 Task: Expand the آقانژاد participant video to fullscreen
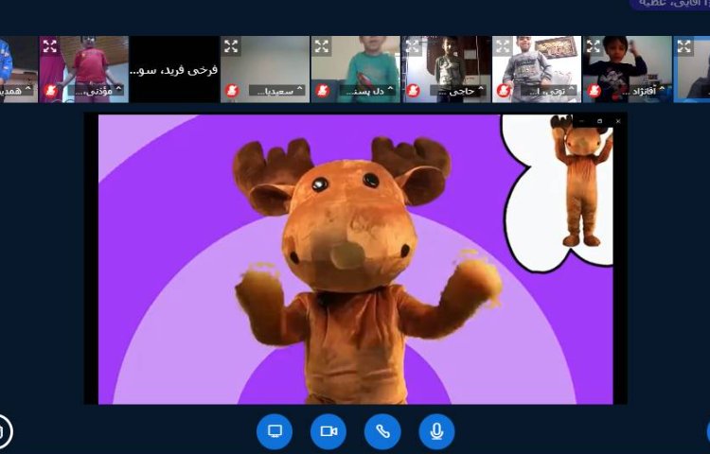[x=595, y=45]
